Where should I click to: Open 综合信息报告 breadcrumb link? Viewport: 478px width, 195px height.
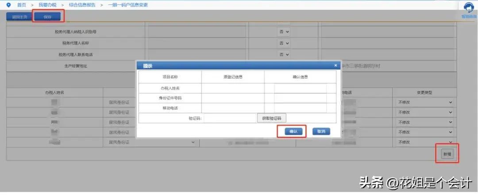point(82,5)
